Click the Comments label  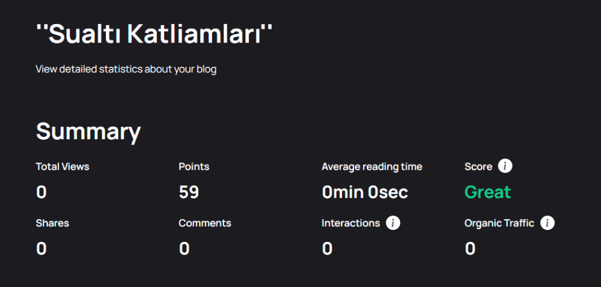pos(205,223)
